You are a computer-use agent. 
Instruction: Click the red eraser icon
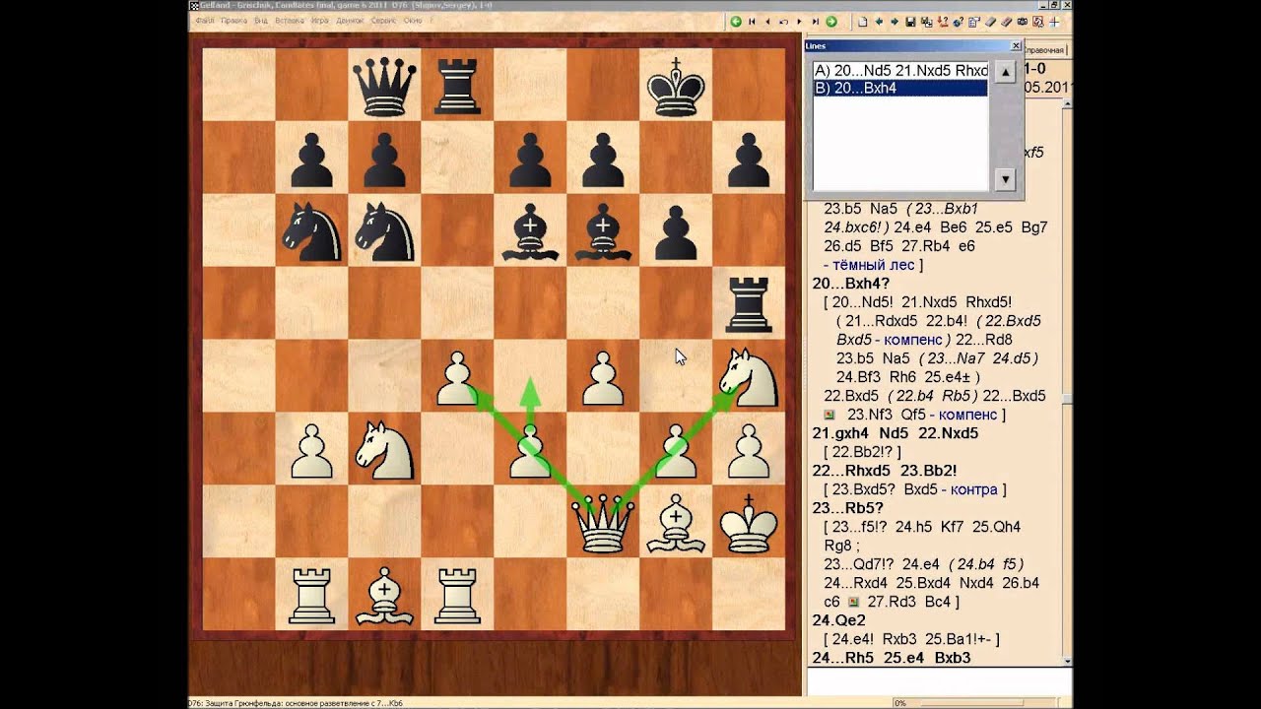pyautogui.click(x=1007, y=22)
